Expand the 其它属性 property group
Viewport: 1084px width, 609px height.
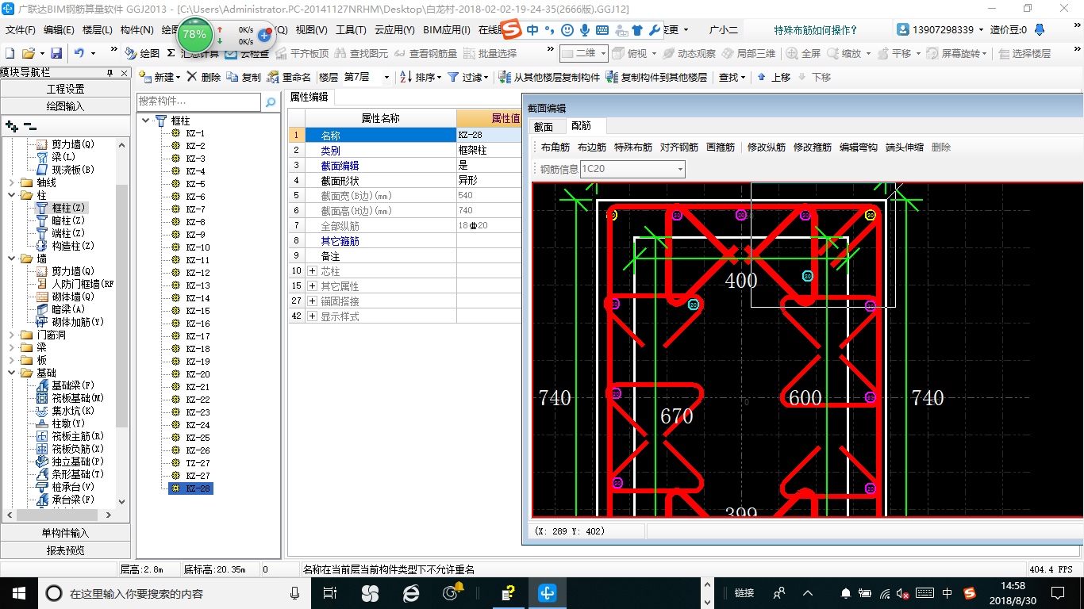[x=311, y=286]
